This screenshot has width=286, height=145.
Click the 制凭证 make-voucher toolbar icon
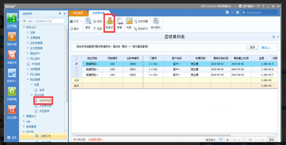109,23
